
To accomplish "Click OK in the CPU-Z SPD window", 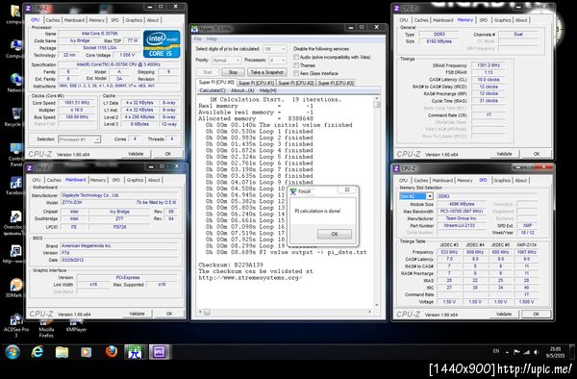I will point(537,314).
